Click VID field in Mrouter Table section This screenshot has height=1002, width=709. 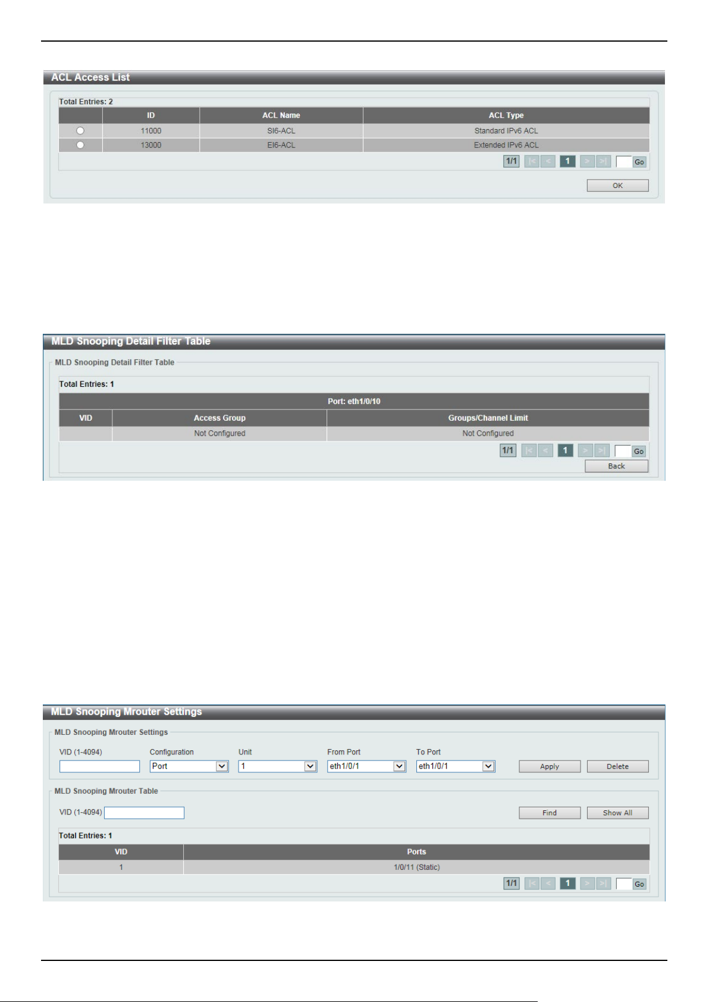point(144,813)
